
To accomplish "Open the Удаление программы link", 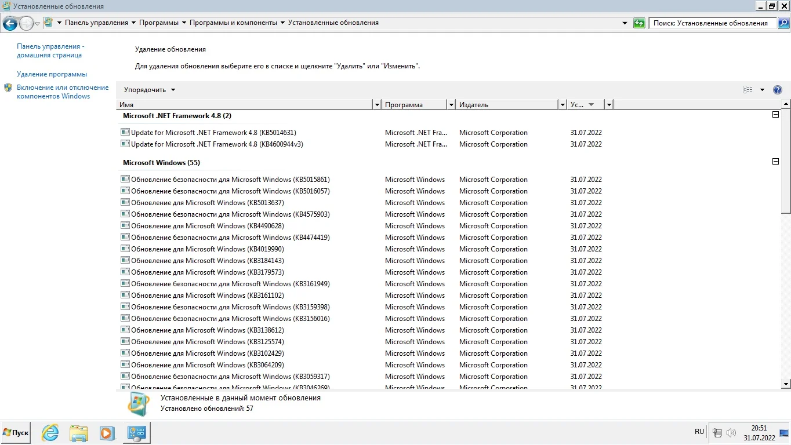I will [x=52, y=74].
